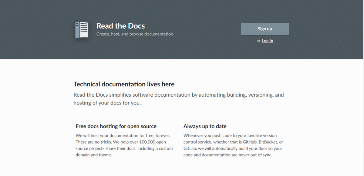Click the 'Read the Docs' site title
364x176 pixels.
coord(120,26)
